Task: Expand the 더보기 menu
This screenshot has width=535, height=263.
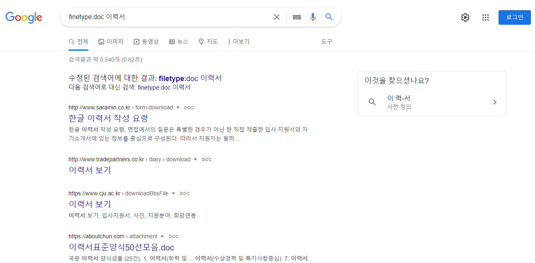Action: point(239,42)
